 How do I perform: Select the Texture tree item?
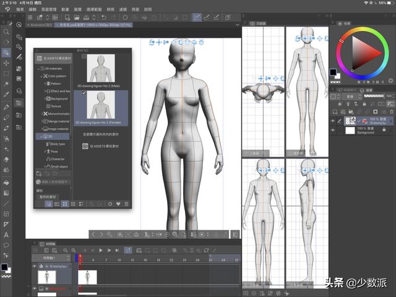pos(53,106)
